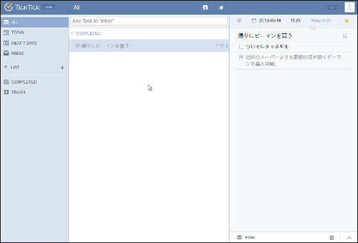Collapse the LIST section triangle
The image size is (358, 243).
click(6, 67)
